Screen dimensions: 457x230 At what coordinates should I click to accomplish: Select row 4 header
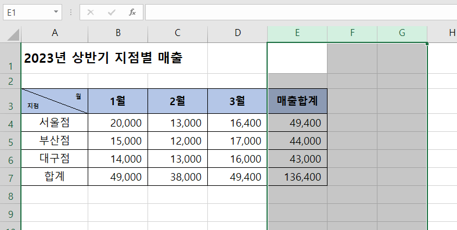click(10, 123)
